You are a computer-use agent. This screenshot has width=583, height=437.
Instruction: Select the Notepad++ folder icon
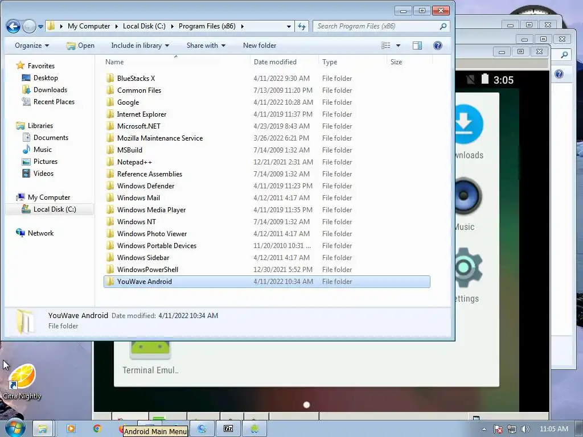(110, 162)
